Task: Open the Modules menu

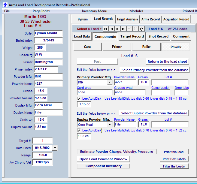Action: 136,11
